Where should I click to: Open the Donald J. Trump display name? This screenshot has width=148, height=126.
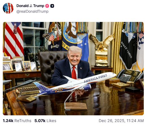(x=30, y=6)
